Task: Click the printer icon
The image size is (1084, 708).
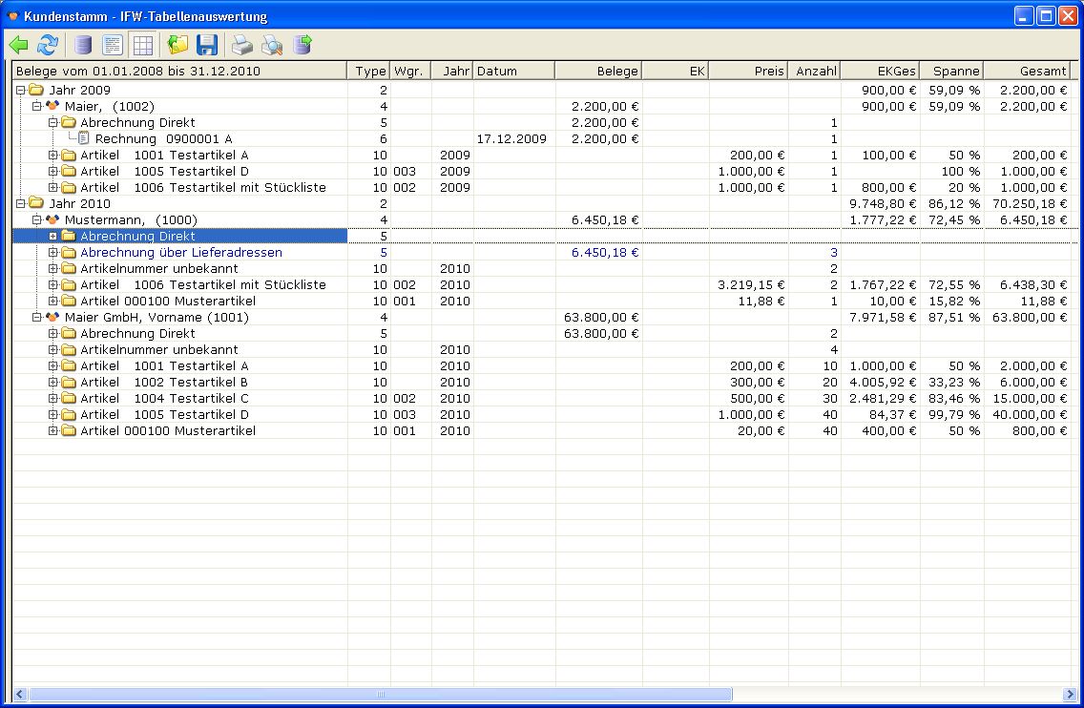Action: (x=242, y=45)
